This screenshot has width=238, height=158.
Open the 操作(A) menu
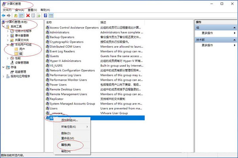[x=19, y=10]
